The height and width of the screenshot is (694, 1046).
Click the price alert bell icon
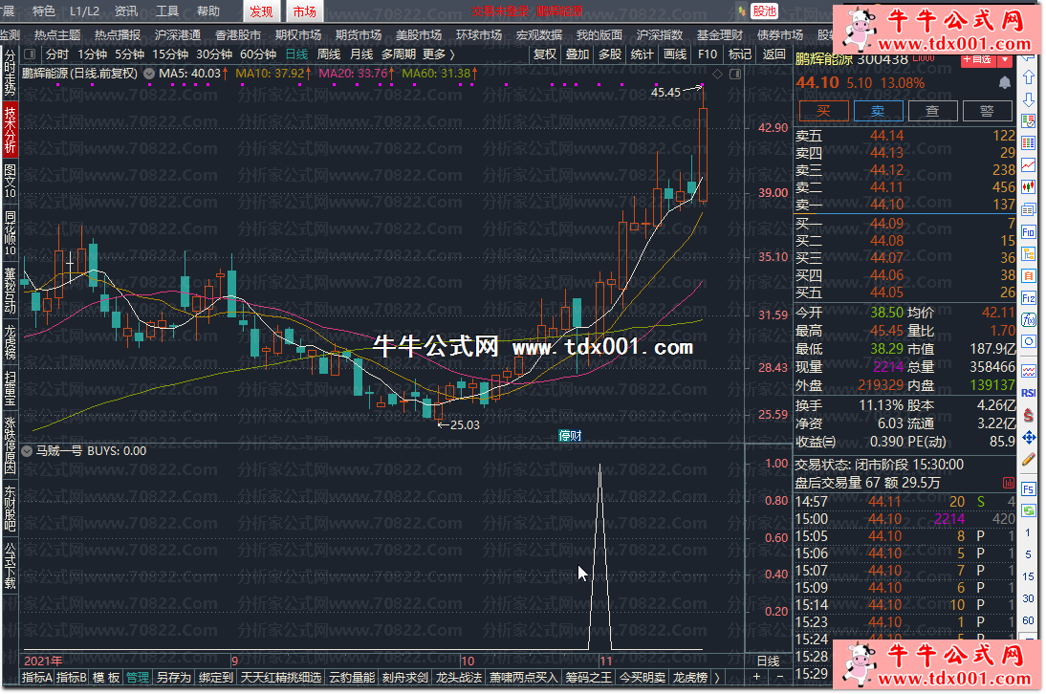1005,83
